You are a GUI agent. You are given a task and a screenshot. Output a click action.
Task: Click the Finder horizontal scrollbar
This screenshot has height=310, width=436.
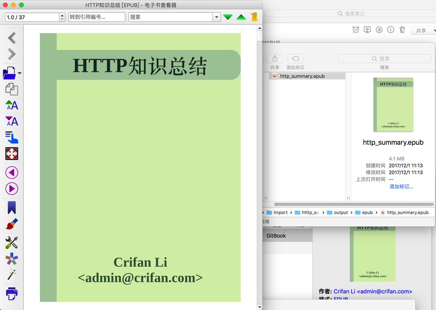pos(354,204)
